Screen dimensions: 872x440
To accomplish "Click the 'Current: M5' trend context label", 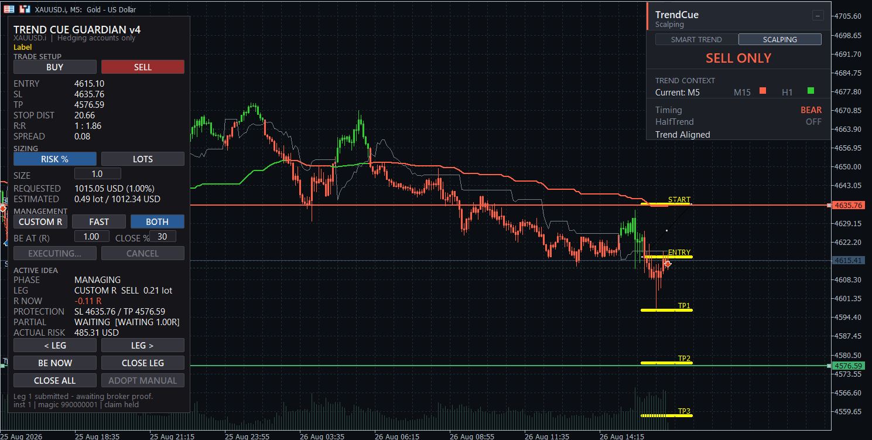I will click(x=678, y=92).
